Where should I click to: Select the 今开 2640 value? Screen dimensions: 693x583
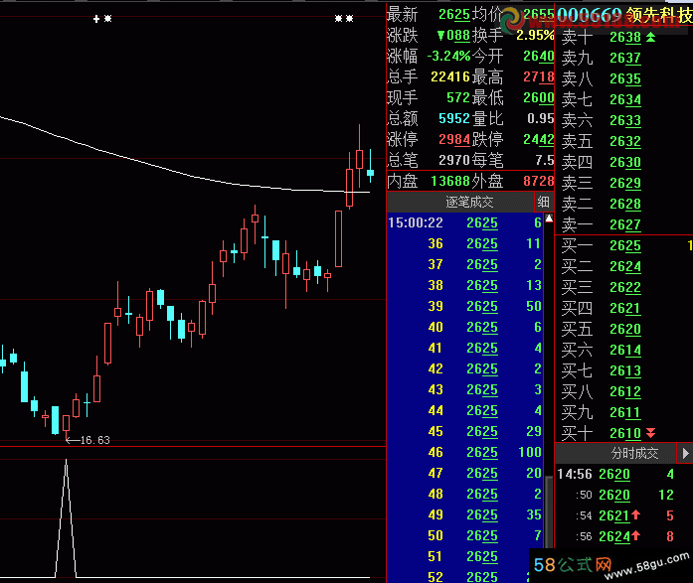pos(538,56)
